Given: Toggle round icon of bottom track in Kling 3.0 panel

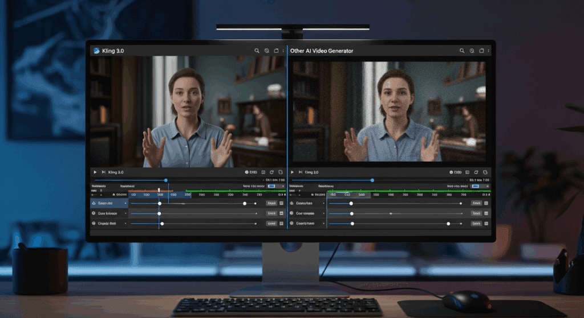Looking at the screenshot, I should pyautogui.click(x=94, y=223).
